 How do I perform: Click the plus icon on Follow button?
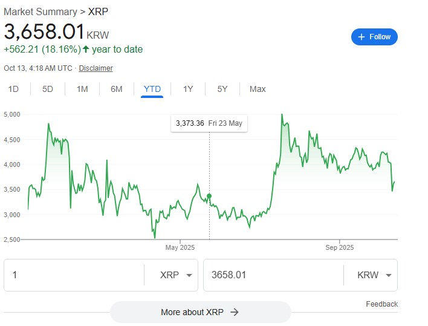362,37
